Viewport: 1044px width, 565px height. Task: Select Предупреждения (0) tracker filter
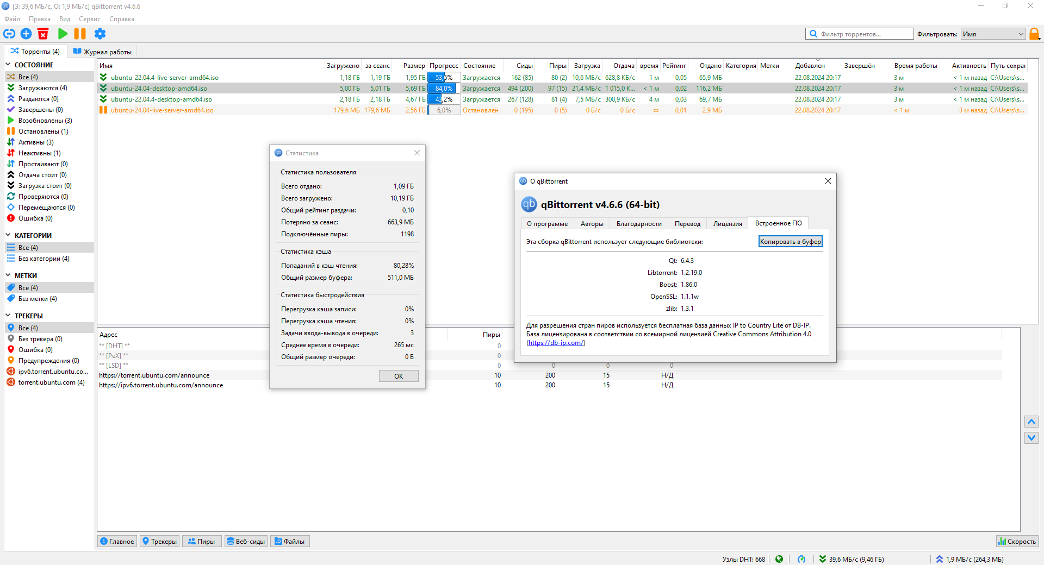click(x=49, y=361)
